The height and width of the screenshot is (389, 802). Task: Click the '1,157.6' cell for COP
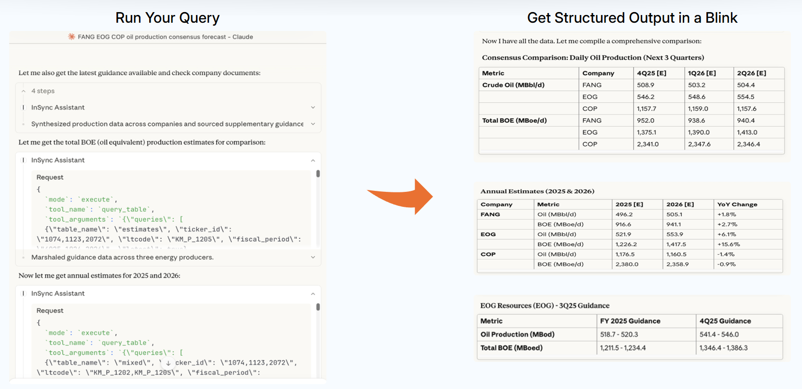pos(746,109)
